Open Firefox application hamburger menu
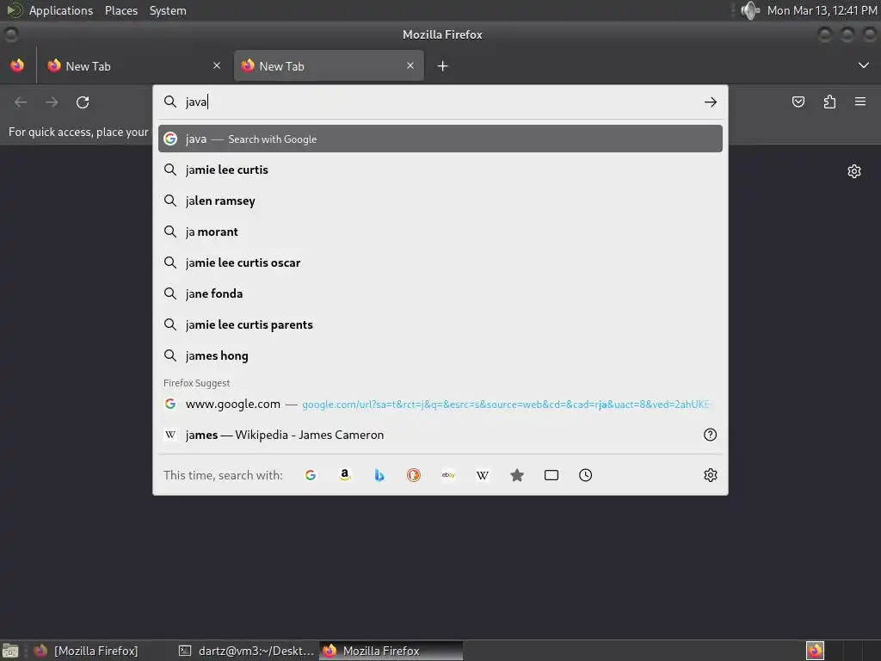881x661 pixels. pos(860,102)
